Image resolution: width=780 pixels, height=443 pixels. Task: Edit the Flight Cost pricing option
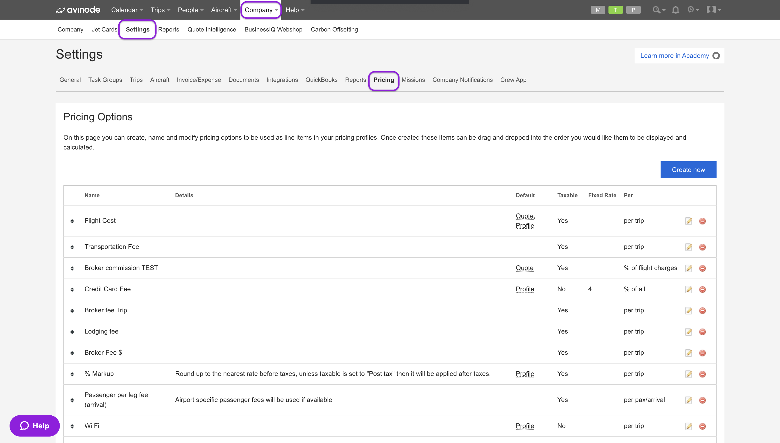[689, 221]
